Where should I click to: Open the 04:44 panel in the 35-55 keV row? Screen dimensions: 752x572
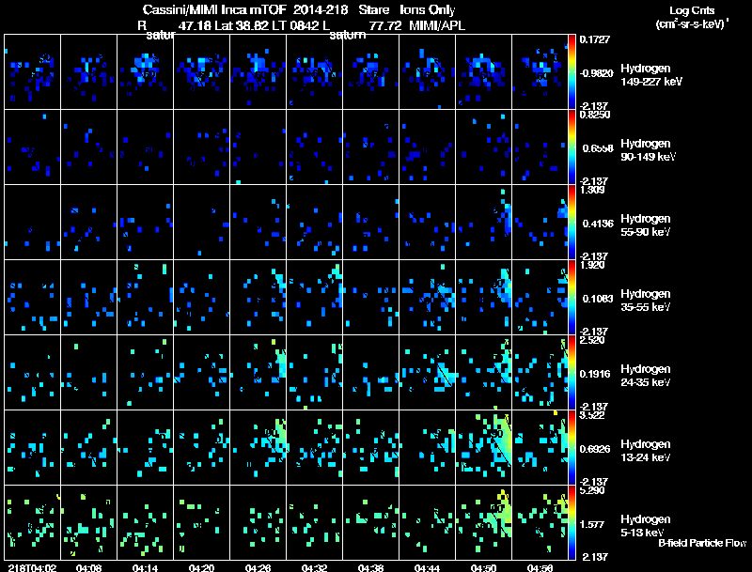pos(427,297)
